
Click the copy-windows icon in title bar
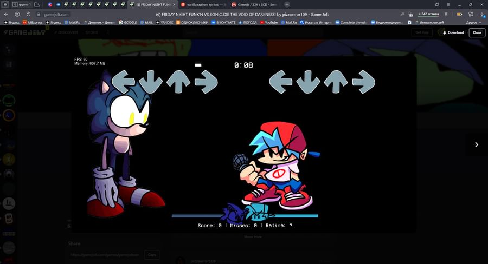[x=437, y=5]
